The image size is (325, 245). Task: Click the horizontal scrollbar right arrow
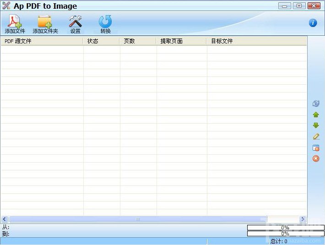coord(303,219)
